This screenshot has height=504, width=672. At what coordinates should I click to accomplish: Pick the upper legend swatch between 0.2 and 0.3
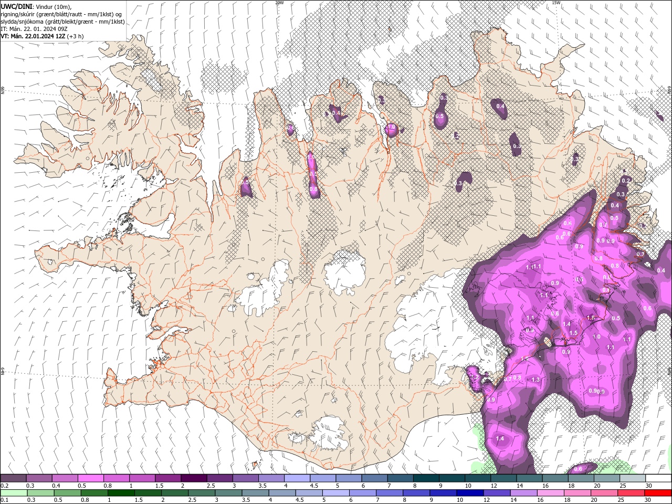(13, 478)
